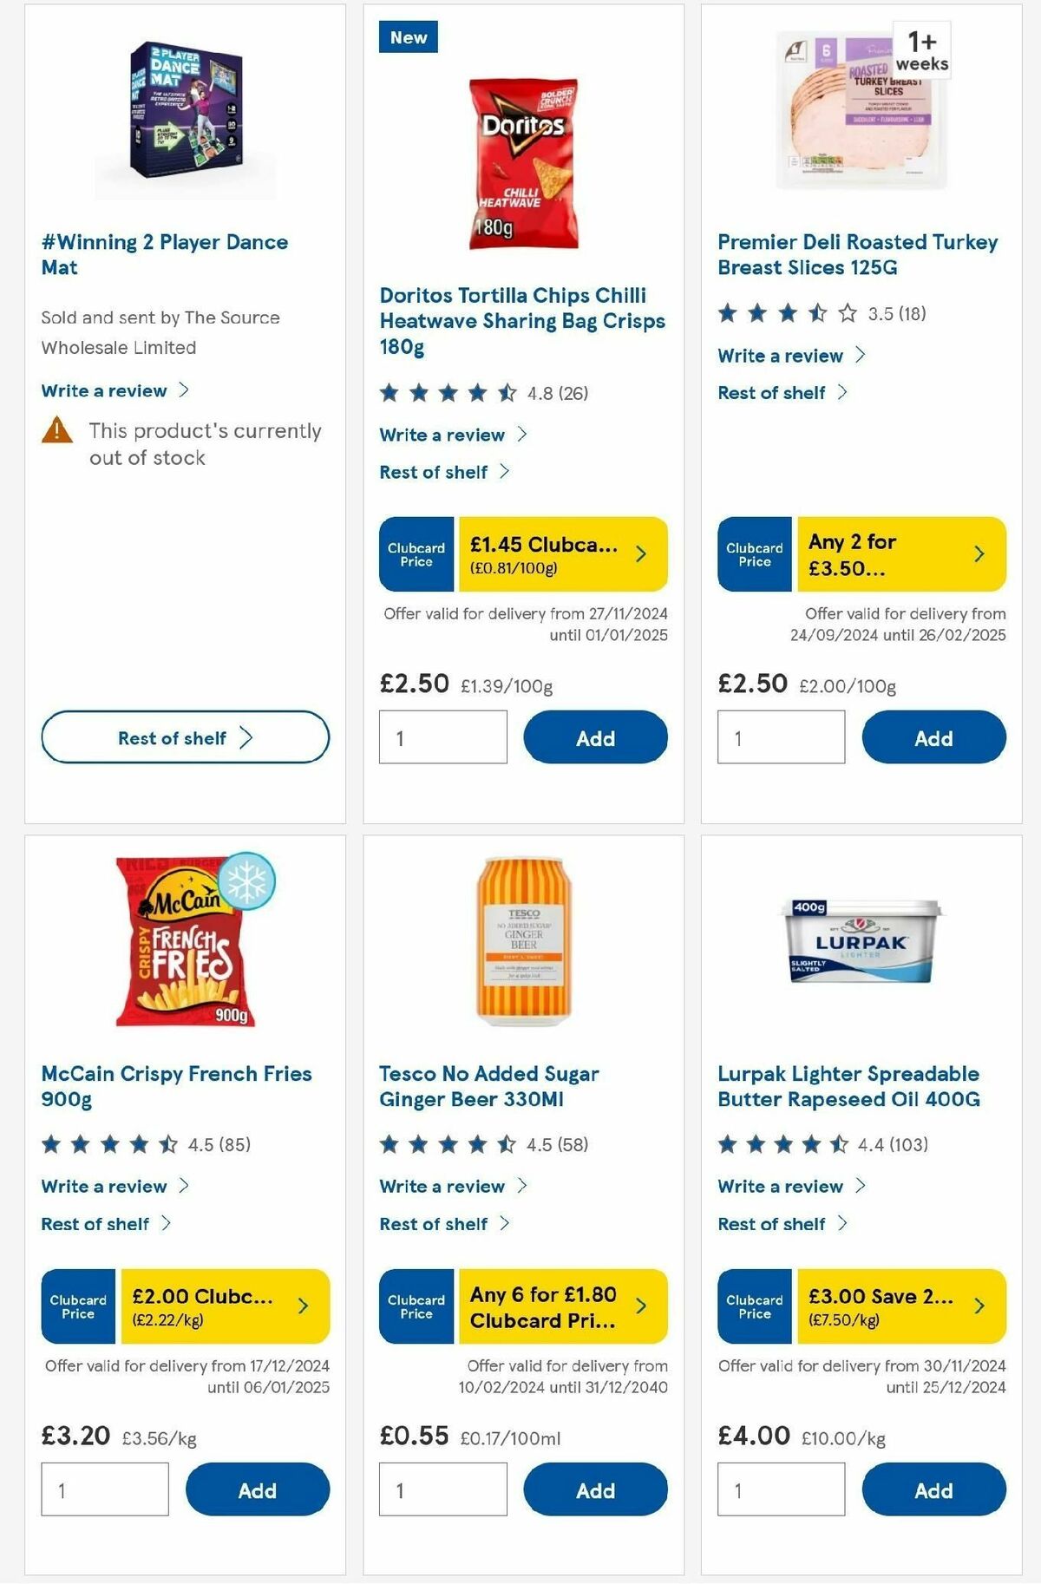The image size is (1041, 1584).
Task: Click 'Rest of shelf' under Ginger Beer
Action: tap(435, 1224)
